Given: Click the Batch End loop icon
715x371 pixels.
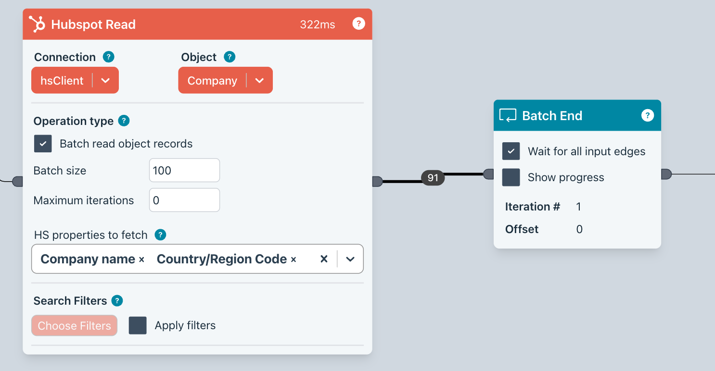Looking at the screenshot, I should tap(508, 115).
